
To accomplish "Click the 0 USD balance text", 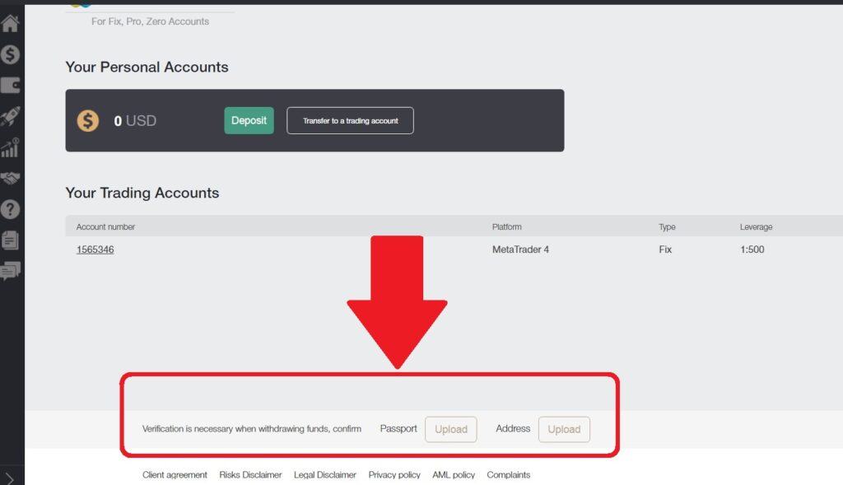I will pos(135,120).
